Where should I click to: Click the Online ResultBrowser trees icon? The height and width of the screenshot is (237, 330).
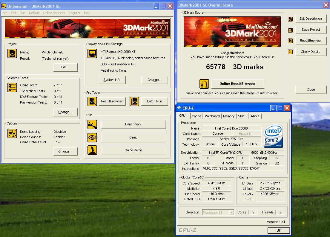coord(204,84)
